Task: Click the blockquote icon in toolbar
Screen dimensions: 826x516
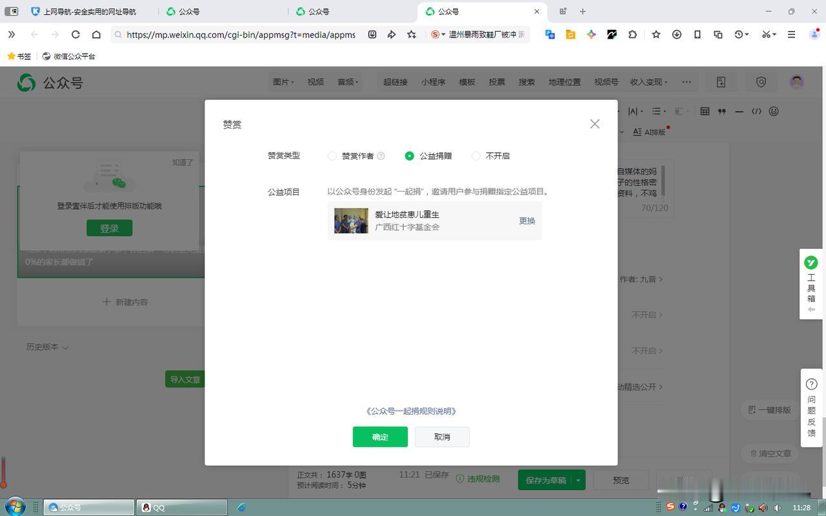Action: [721, 111]
